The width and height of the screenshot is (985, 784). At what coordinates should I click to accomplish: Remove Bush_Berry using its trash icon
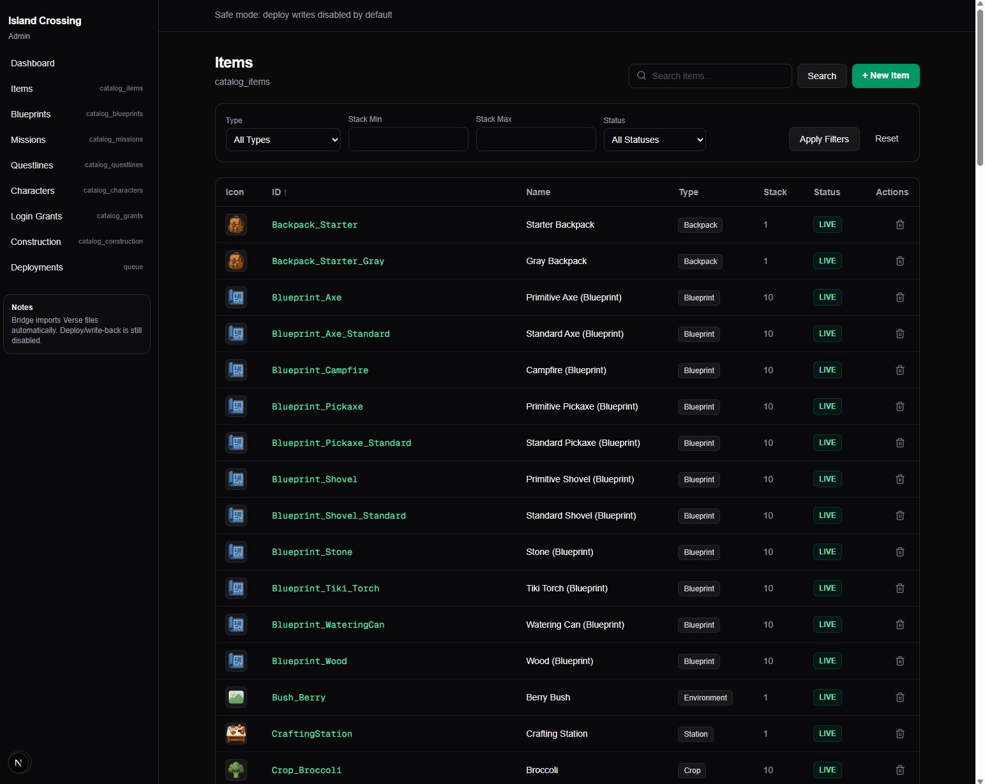899,697
